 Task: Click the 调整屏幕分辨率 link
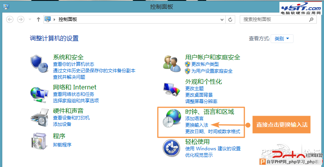[201, 101]
